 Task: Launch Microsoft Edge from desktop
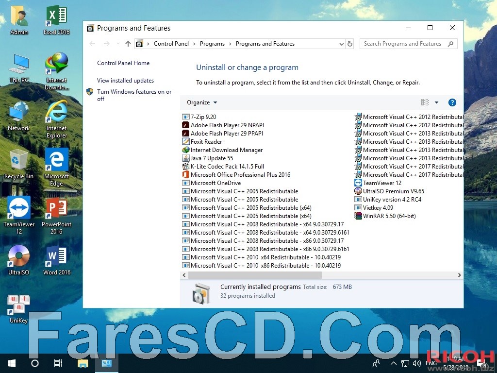[56, 168]
